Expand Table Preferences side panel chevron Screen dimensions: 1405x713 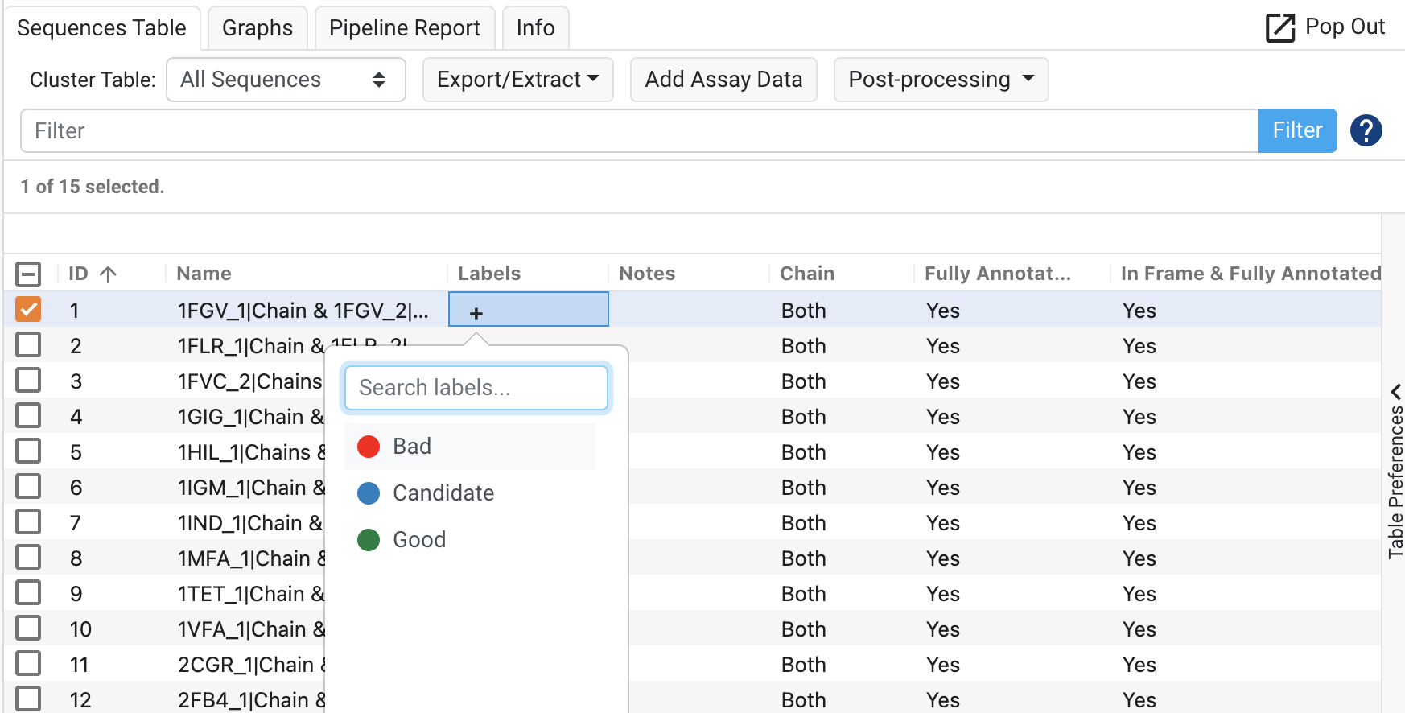pos(1396,391)
